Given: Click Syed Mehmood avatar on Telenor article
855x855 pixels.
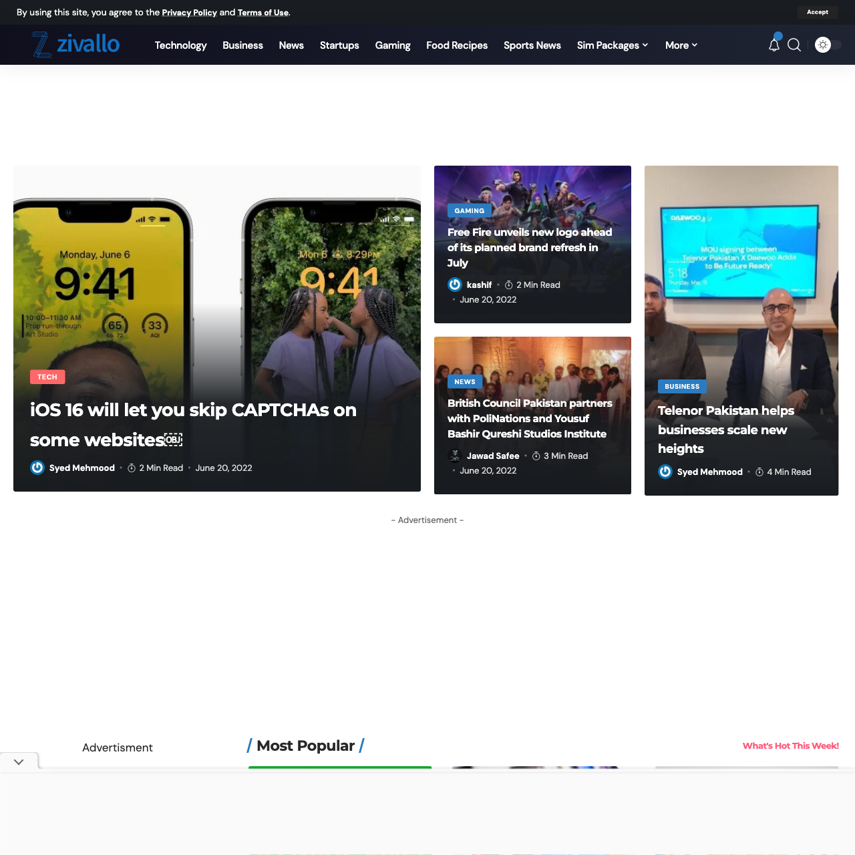Looking at the screenshot, I should 665,472.
